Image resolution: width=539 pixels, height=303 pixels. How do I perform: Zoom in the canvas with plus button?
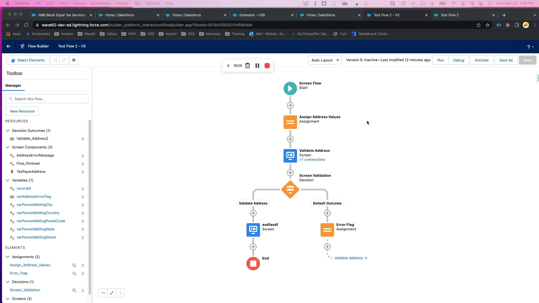click(x=120, y=293)
